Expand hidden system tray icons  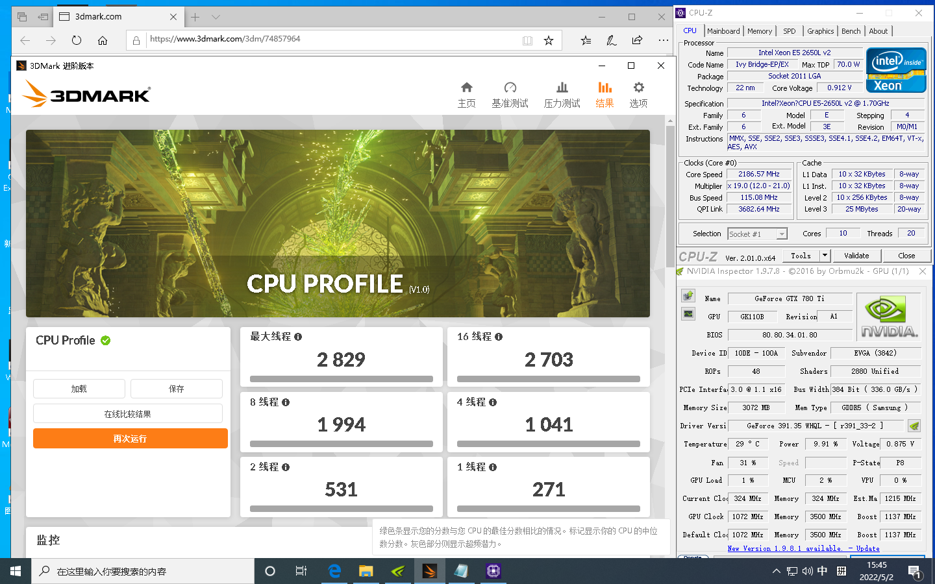pos(776,572)
